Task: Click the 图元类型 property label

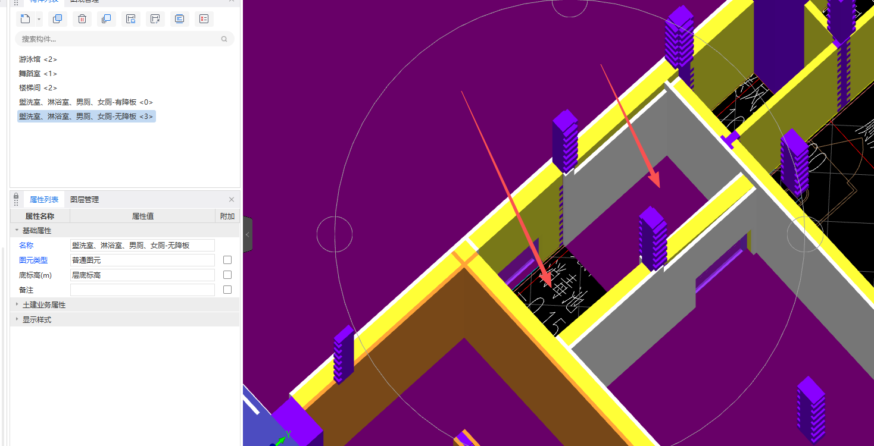Action: pos(33,260)
